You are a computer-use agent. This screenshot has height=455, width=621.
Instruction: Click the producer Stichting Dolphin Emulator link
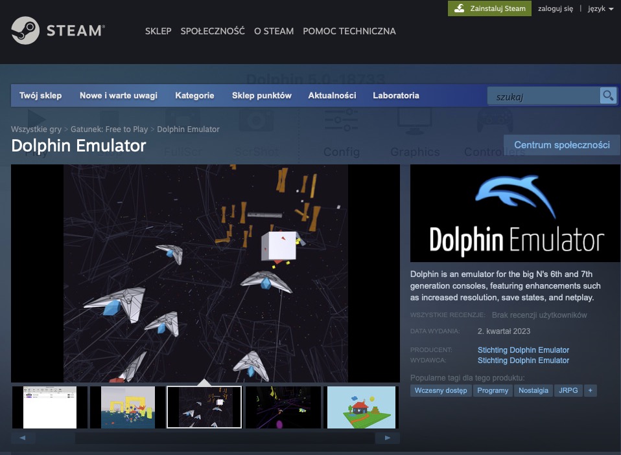click(523, 350)
